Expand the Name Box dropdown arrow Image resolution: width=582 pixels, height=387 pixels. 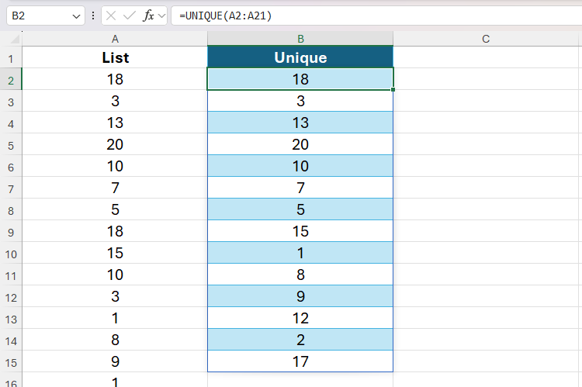point(76,16)
